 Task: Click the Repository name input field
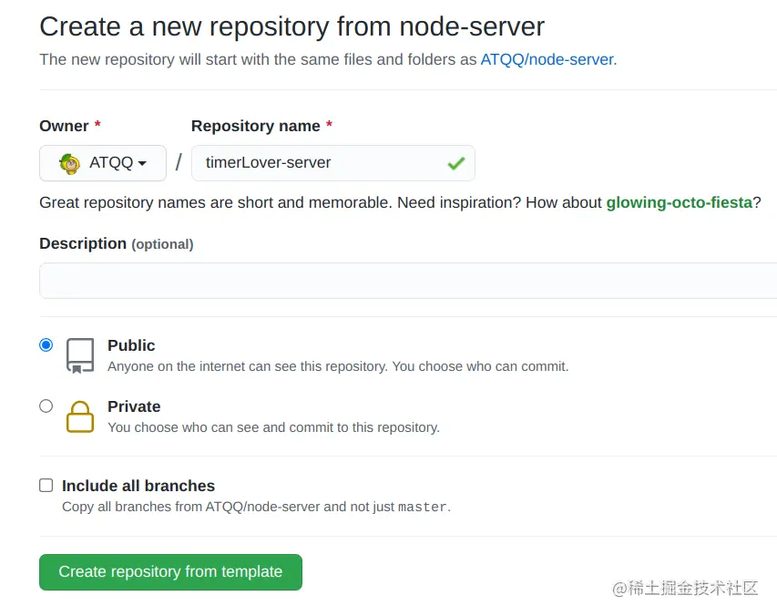click(x=333, y=163)
